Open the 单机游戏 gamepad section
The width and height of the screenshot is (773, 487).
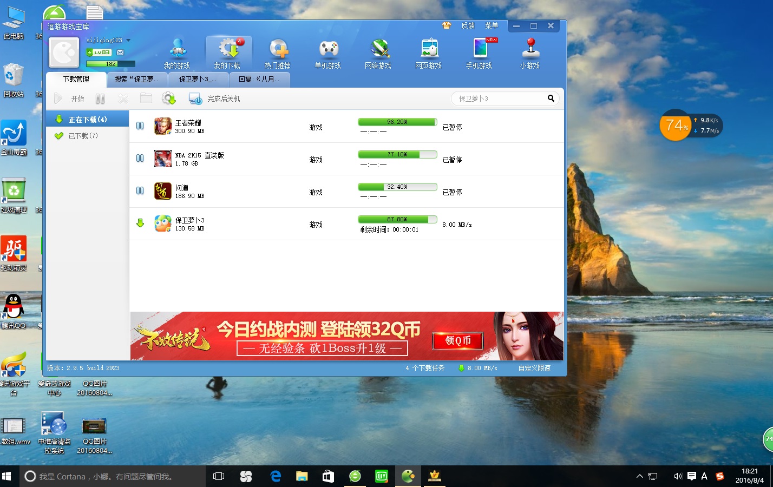(328, 54)
